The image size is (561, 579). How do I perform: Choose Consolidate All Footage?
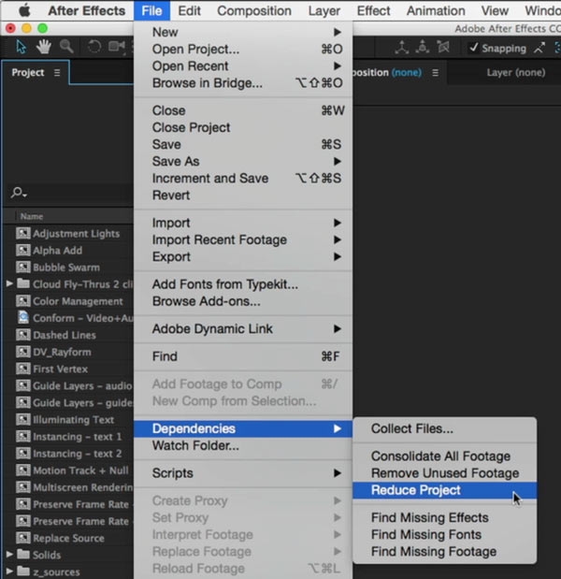pyautogui.click(x=444, y=456)
